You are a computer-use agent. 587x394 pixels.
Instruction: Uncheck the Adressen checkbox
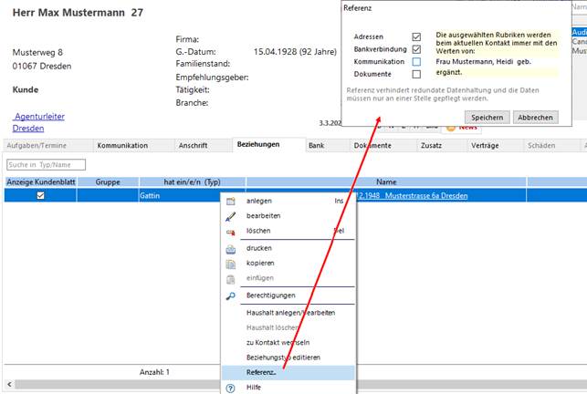point(416,36)
